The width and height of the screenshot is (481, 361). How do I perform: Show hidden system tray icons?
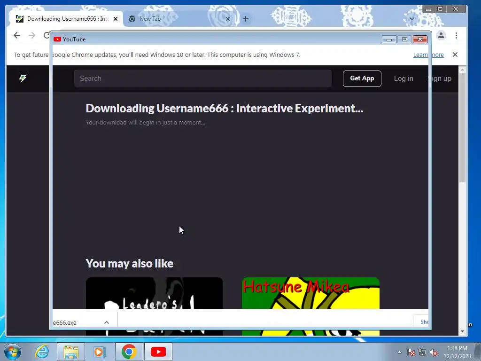click(x=399, y=352)
